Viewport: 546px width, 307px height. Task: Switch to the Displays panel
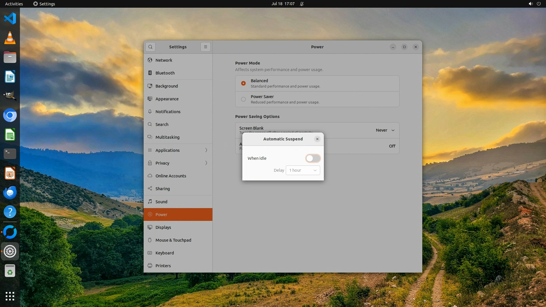pos(163,227)
